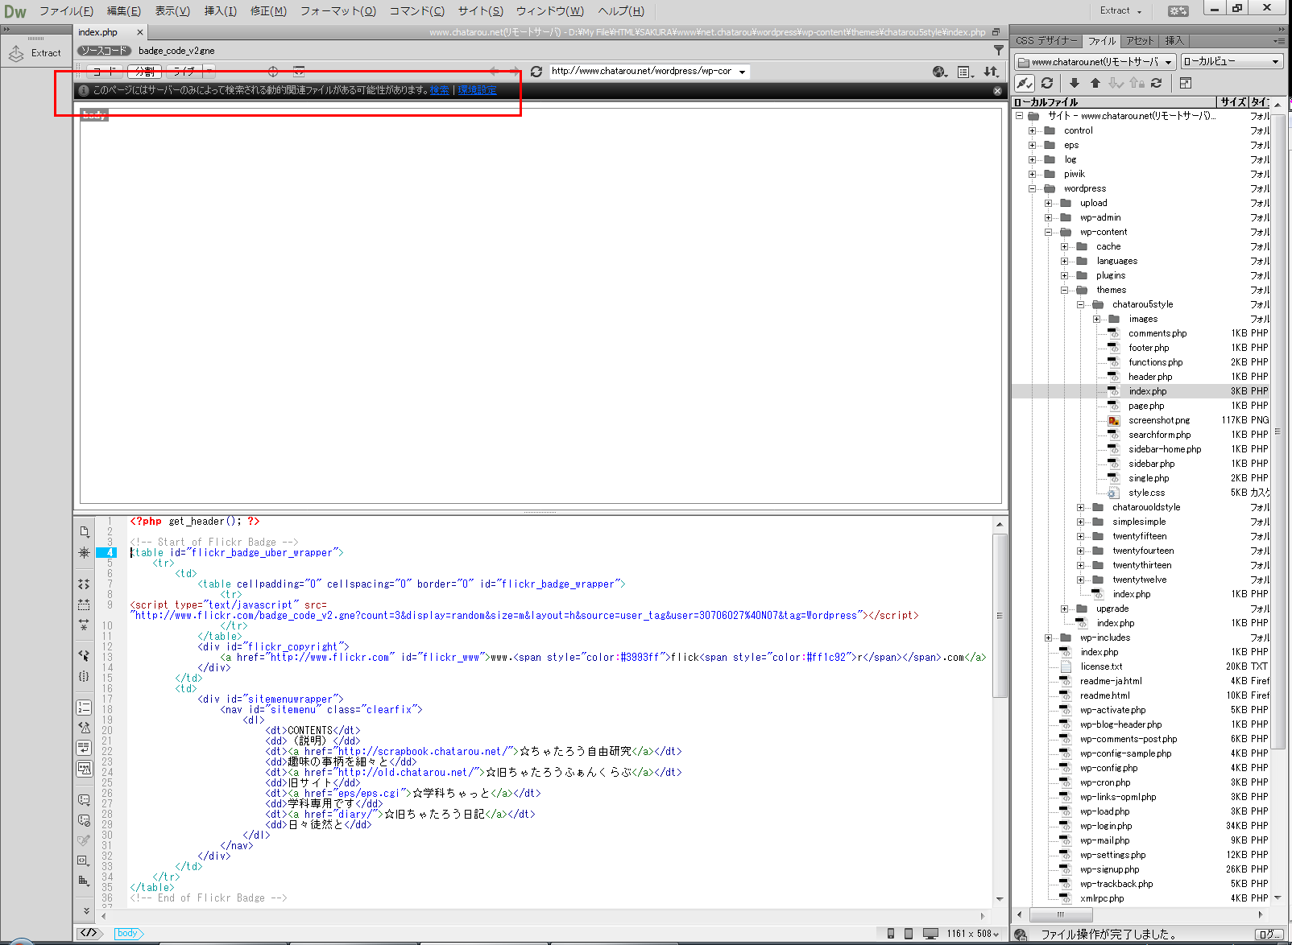This screenshot has height=945, width=1292.
Task: Expand the wp-admin folder
Action: tap(1049, 217)
